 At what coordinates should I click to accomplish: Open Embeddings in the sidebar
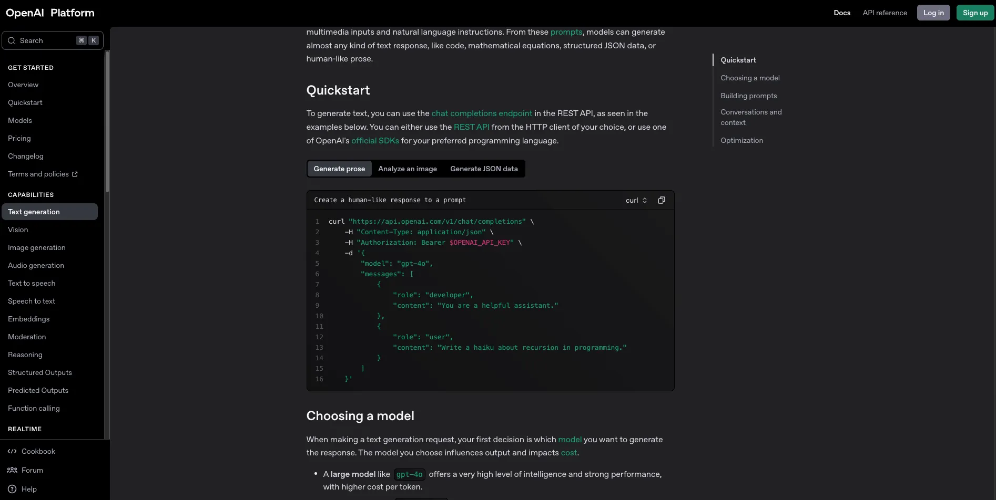pyautogui.click(x=29, y=319)
